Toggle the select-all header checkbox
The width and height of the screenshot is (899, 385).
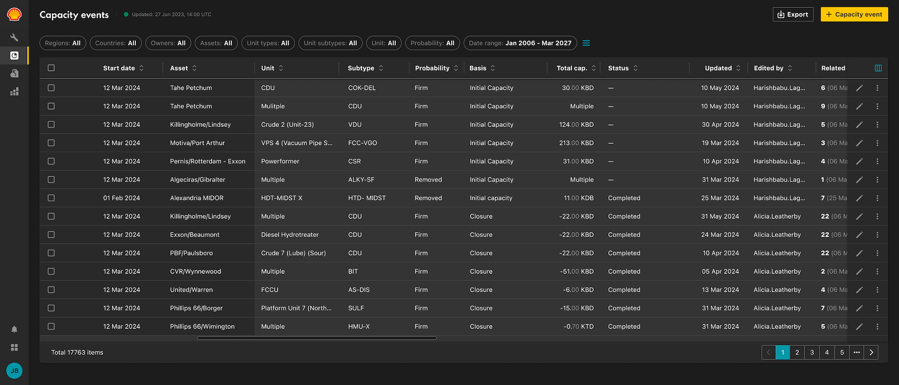point(51,68)
